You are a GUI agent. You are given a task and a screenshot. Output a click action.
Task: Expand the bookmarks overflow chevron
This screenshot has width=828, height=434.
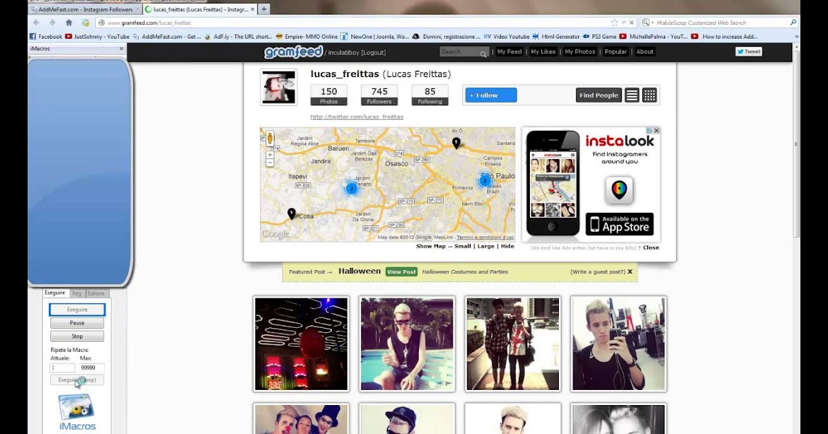(796, 37)
